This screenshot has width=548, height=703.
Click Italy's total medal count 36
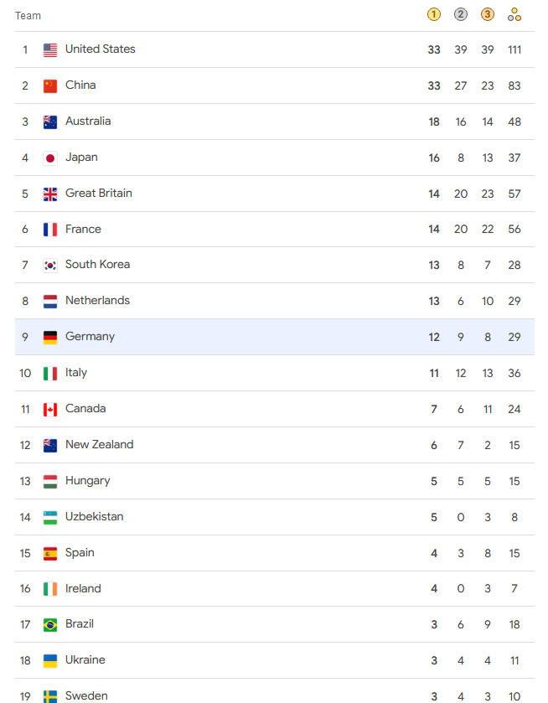(x=514, y=373)
